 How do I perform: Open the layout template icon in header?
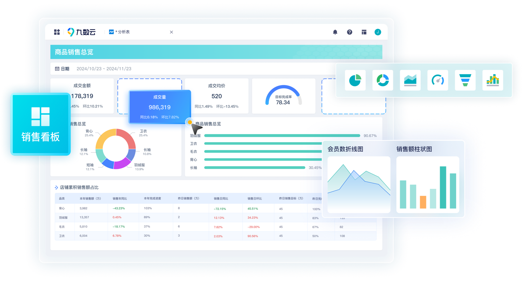point(364,32)
